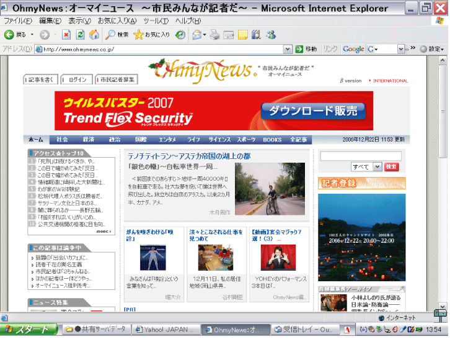
Task: Open the 表示(V) menu
Action: pos(79,20)
